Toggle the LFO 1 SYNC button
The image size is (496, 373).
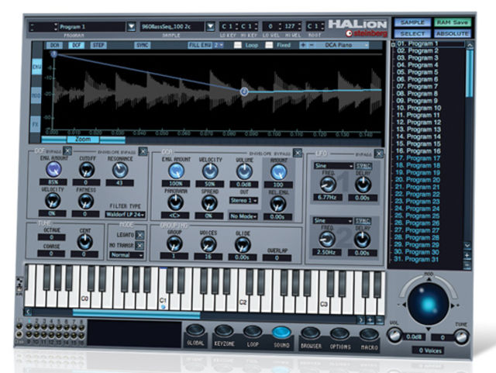[x=363, y=166]
